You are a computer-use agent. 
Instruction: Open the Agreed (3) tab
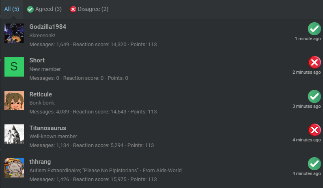point(44,9)
